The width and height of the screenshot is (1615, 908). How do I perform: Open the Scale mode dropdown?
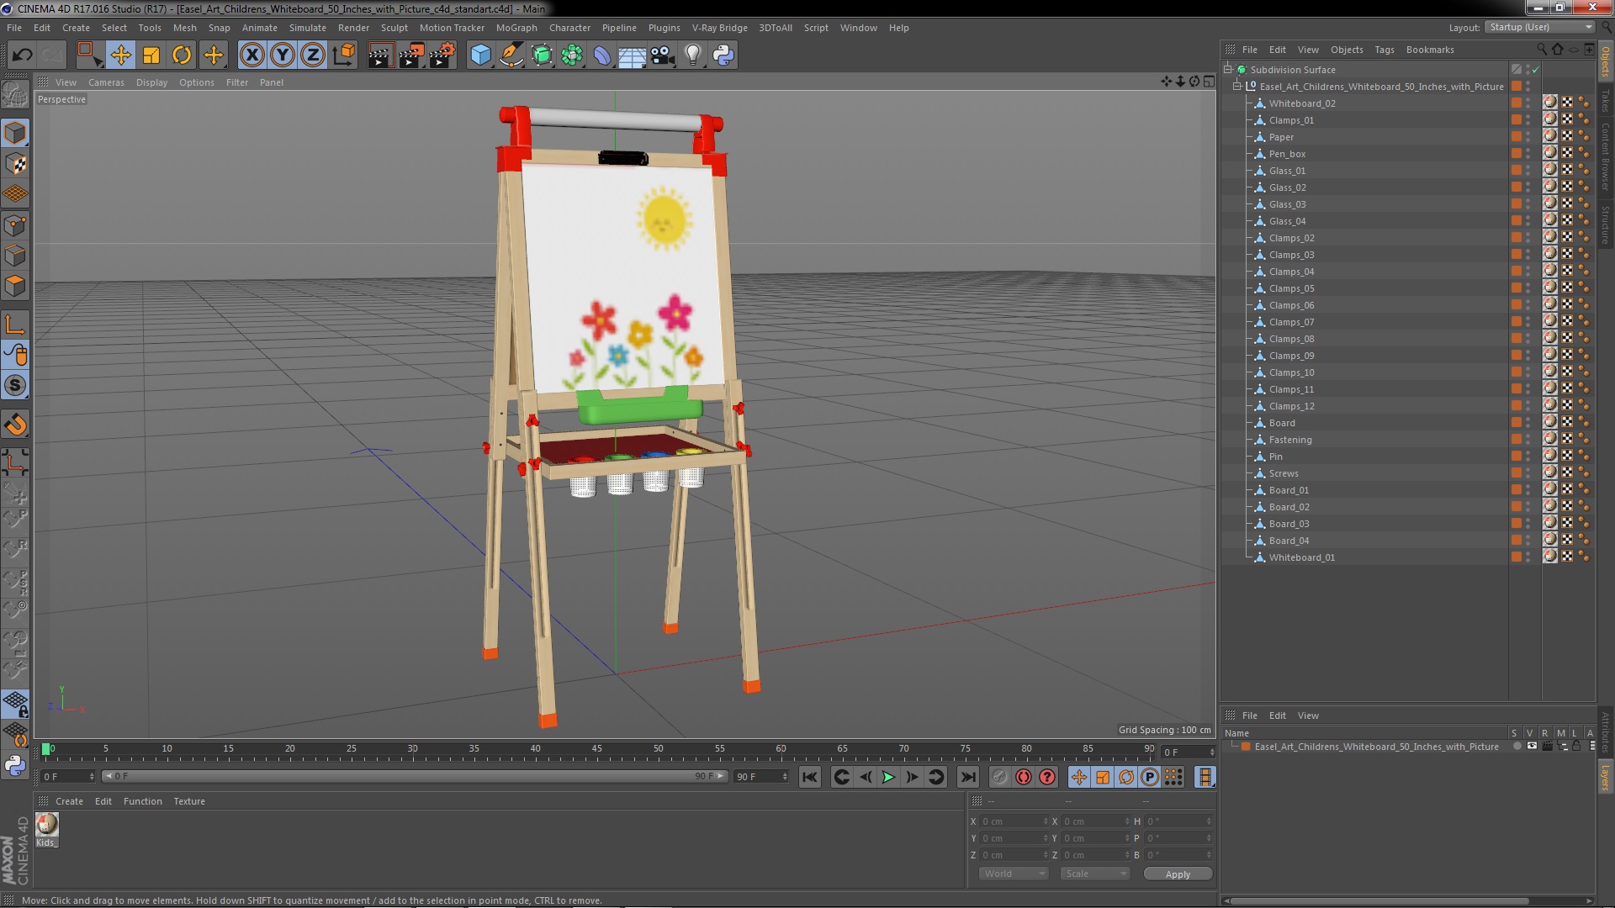[1095, 874]
